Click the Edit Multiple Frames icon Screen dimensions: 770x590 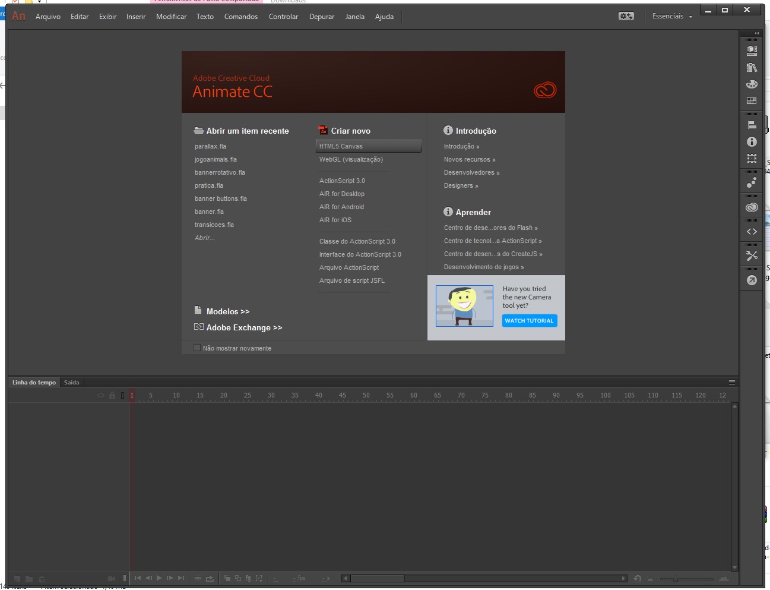(x=248, y=579)
